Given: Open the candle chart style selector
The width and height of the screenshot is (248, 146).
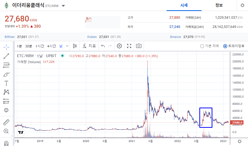Looking at the screenshot, I should point(75,46).
